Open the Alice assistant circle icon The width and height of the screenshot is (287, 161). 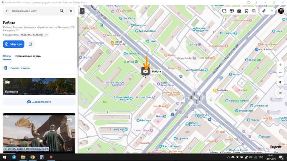pyautogui.click(x=224, y=11)
